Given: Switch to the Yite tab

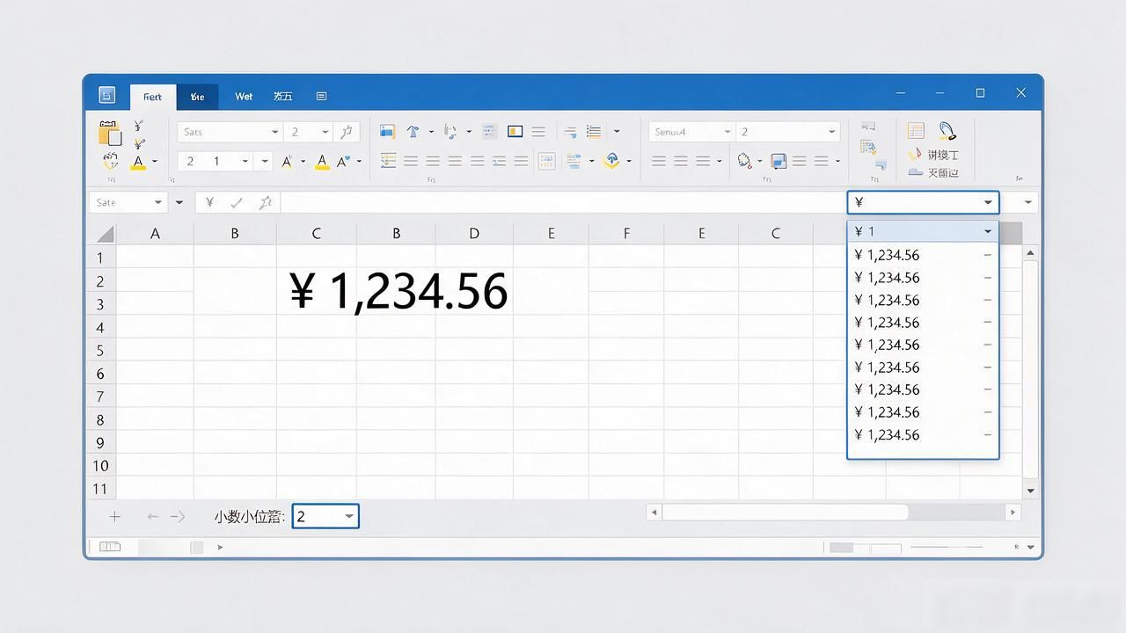Looking at the screenshot, I should tap(197, 97).
